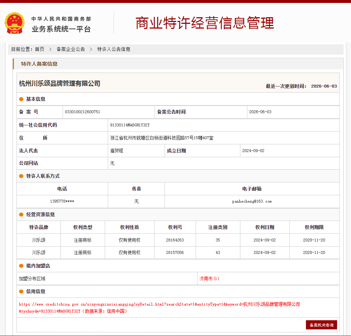351x336 pixels.
Task: Click the 基本信息 section heading
Action: click(x=36, y=99)
